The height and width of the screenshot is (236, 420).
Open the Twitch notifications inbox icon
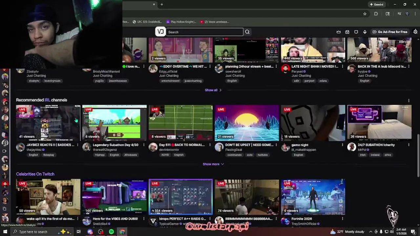[x=347, y=32]
